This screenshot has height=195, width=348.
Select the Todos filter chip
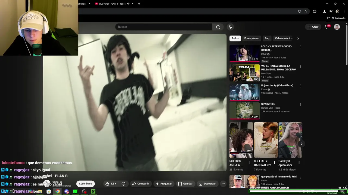pyautogui.click(x=235, y=38)
